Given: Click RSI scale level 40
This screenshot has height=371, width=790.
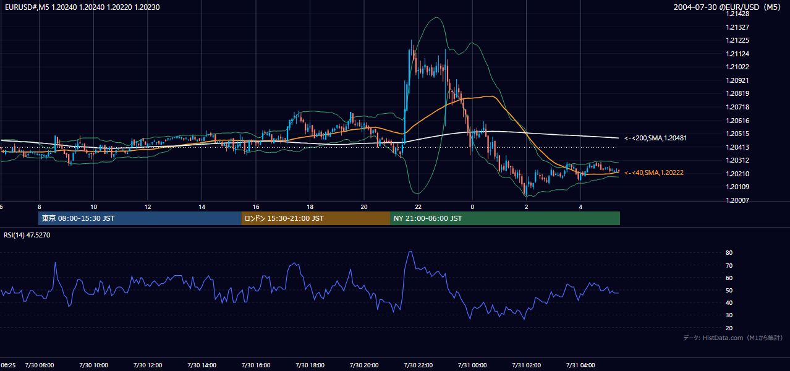Looking at the screenshot, I should (729, 302).
